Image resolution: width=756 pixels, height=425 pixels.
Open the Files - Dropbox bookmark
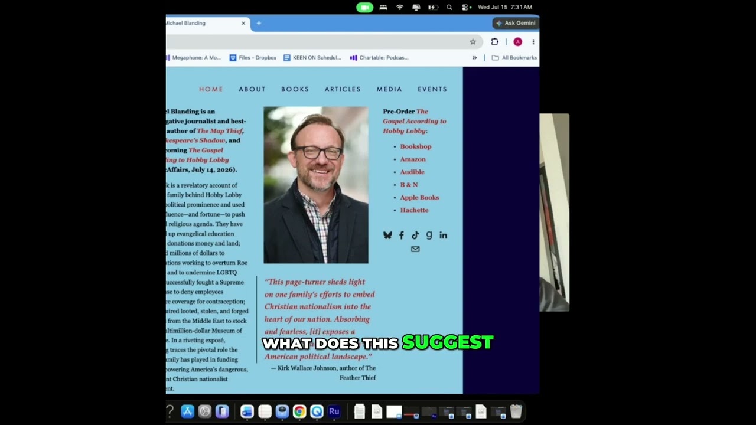(253, 58)
